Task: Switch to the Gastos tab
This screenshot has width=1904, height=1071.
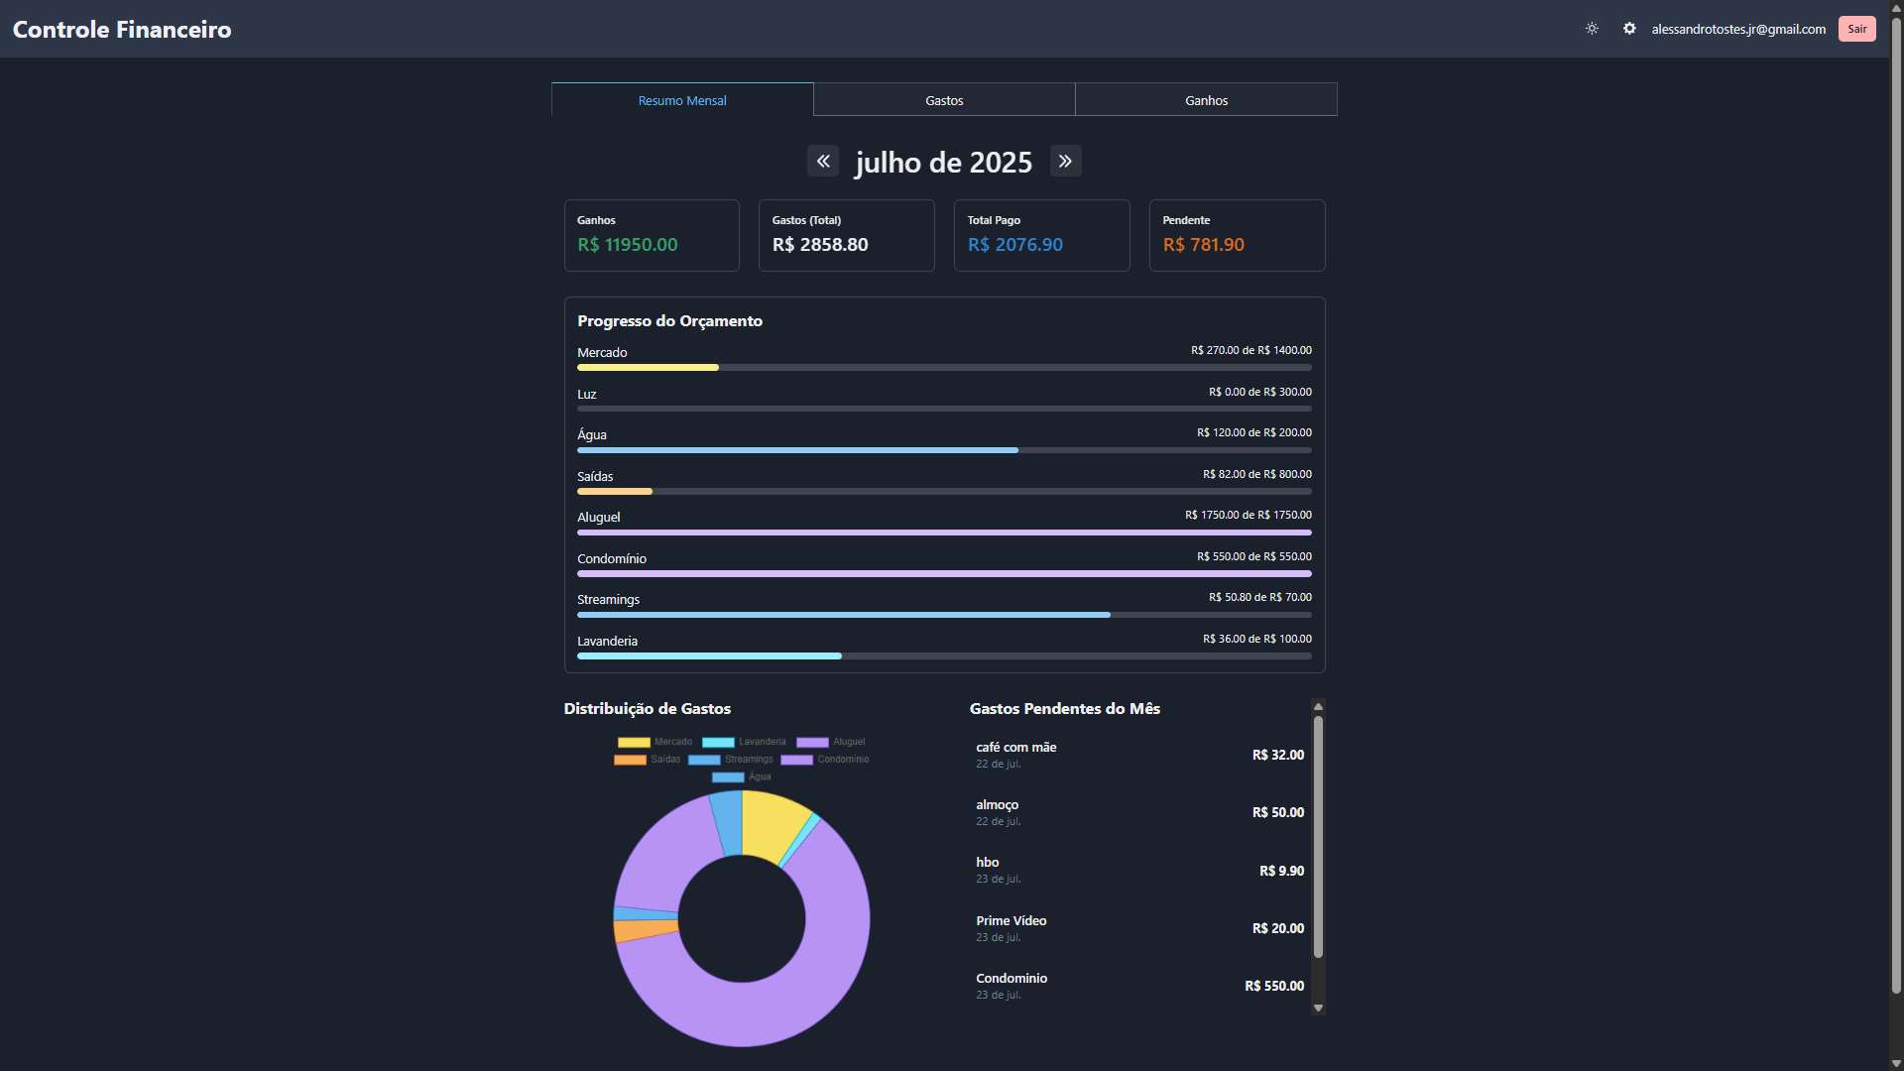Action: point(944,100)
